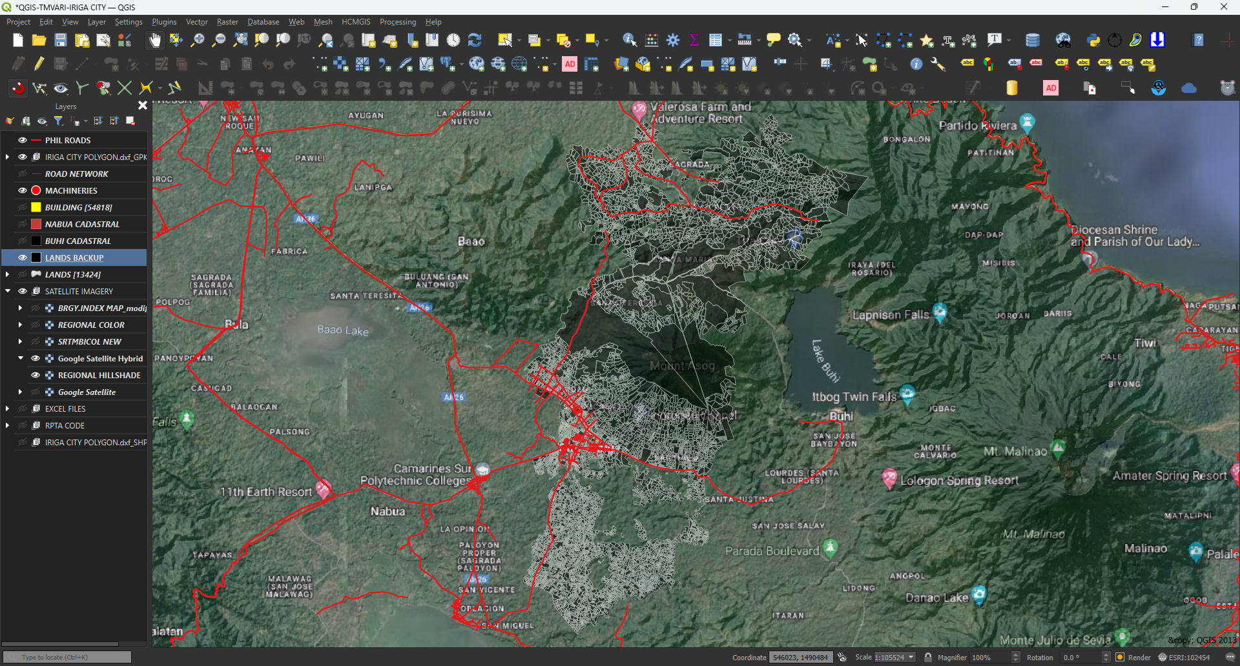The height and width of the screenshot is (666, 1240).
Task: Open the Field Calculator
Action: pos(652,40)
